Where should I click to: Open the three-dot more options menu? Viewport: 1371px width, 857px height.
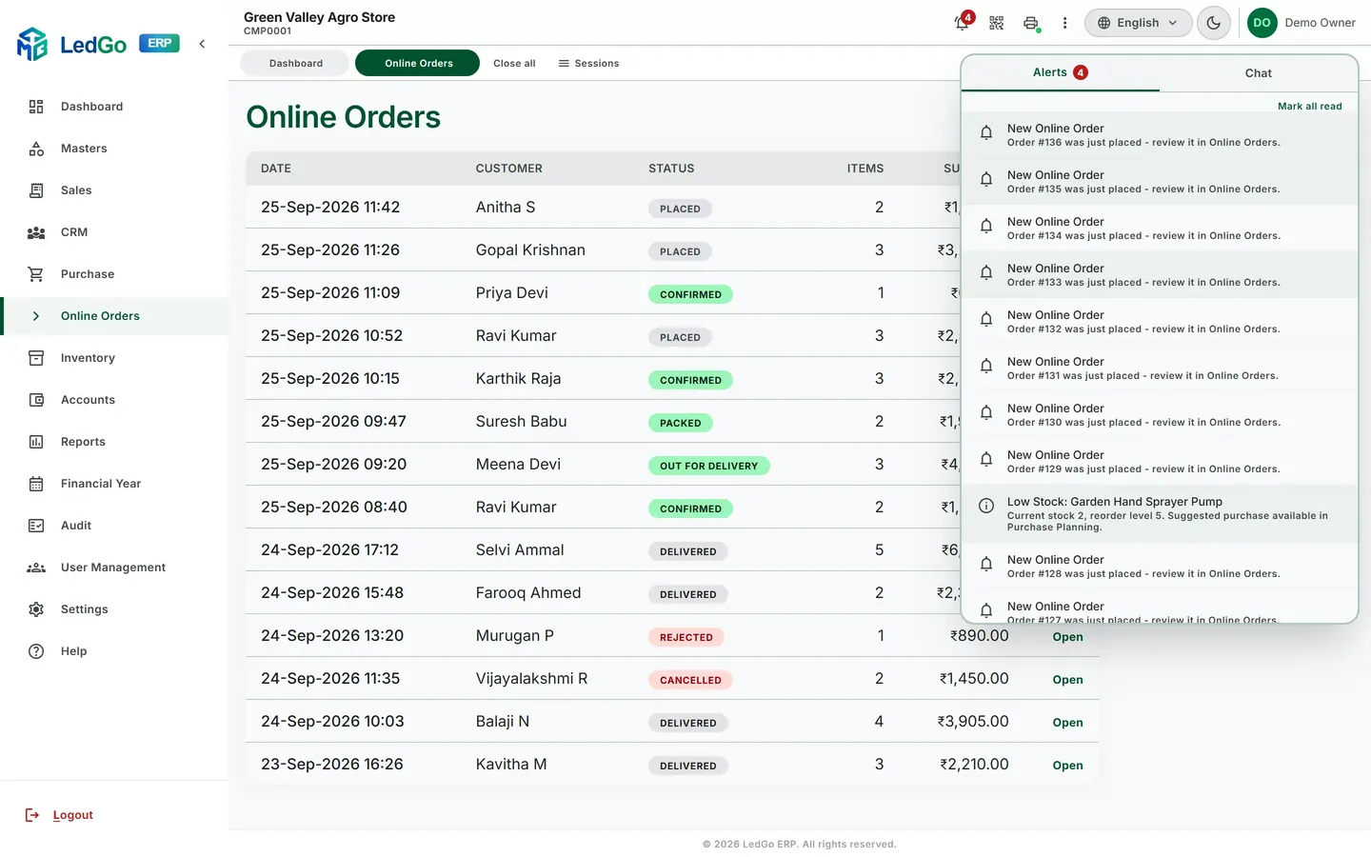[1065, 23]
